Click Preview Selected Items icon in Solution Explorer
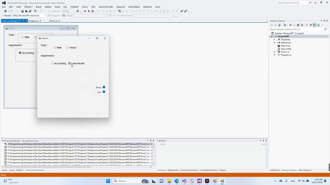The width and height of the screenshot is (330, 185). point(315,25)
